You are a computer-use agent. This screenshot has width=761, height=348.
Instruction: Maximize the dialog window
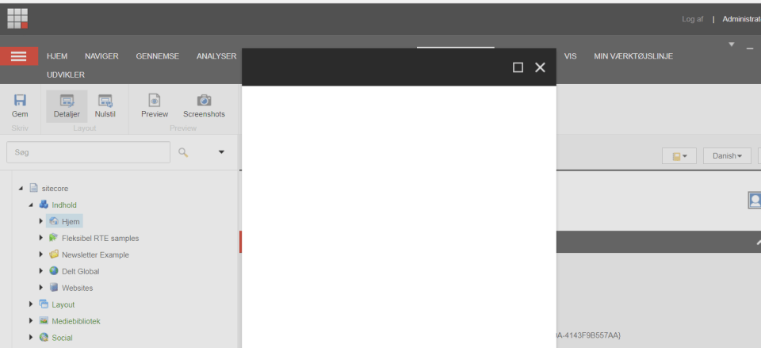518,67
